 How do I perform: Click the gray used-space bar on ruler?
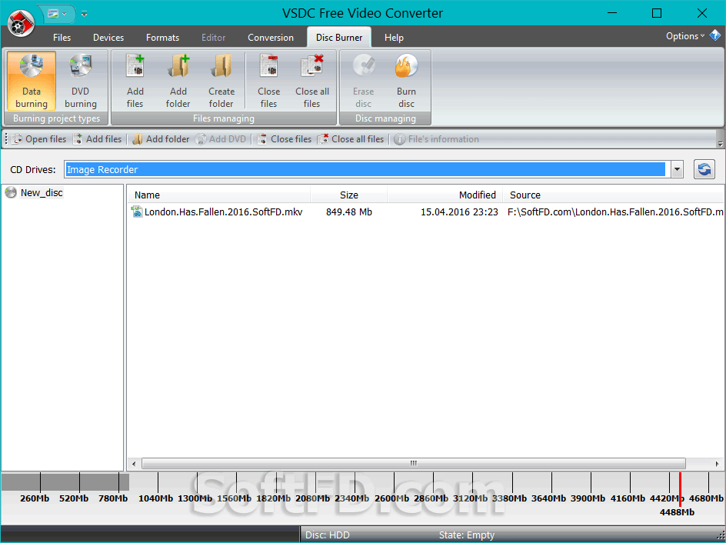[65, 482]
